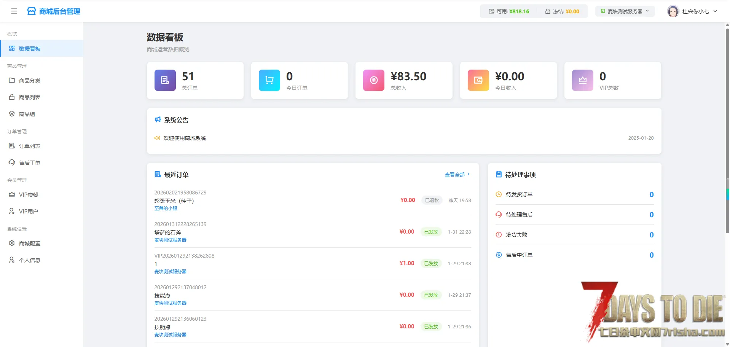Click the user avatar picture

click(x=673, y=11)
